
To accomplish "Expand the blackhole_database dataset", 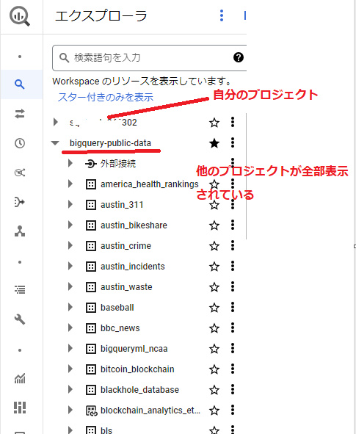I will click(70, 389).
